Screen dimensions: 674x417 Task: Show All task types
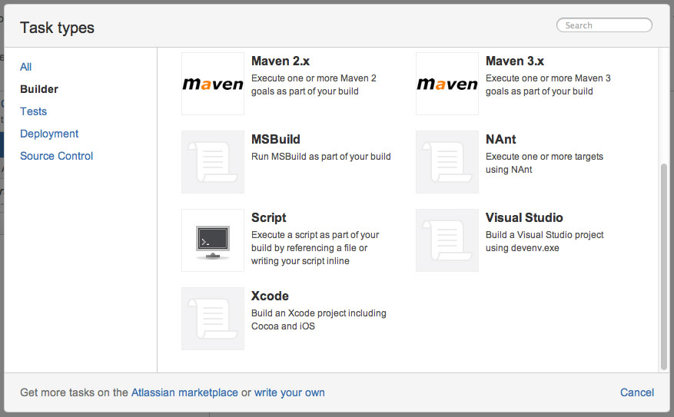26,67
